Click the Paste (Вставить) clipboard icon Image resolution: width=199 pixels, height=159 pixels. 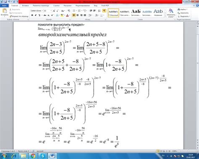[5, 11]
